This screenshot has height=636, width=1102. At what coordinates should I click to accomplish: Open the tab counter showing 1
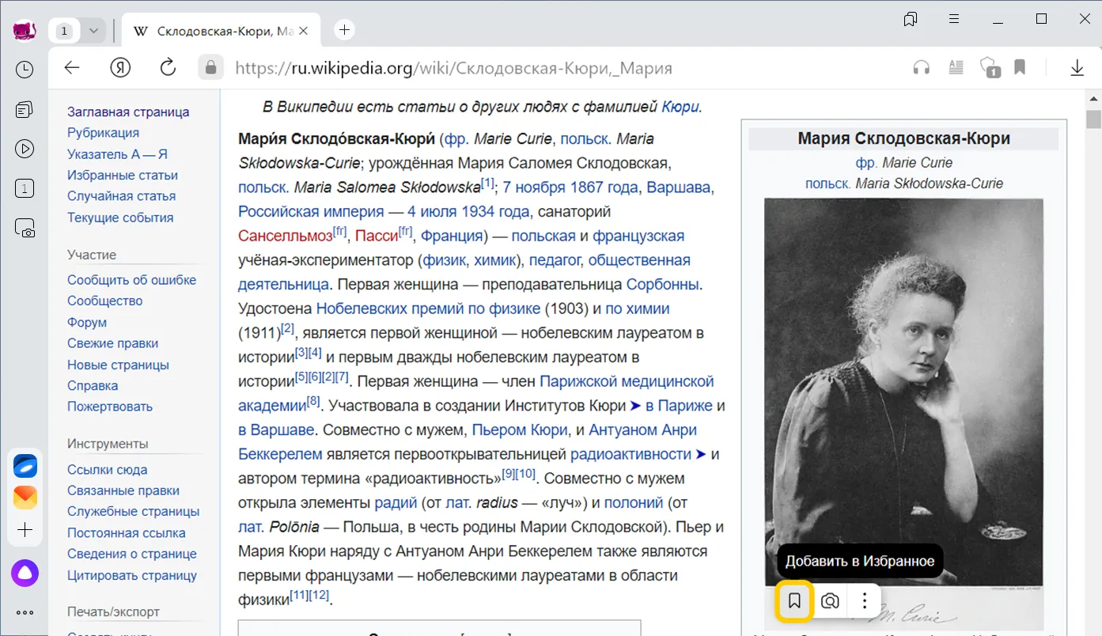[x=64, y=31]
